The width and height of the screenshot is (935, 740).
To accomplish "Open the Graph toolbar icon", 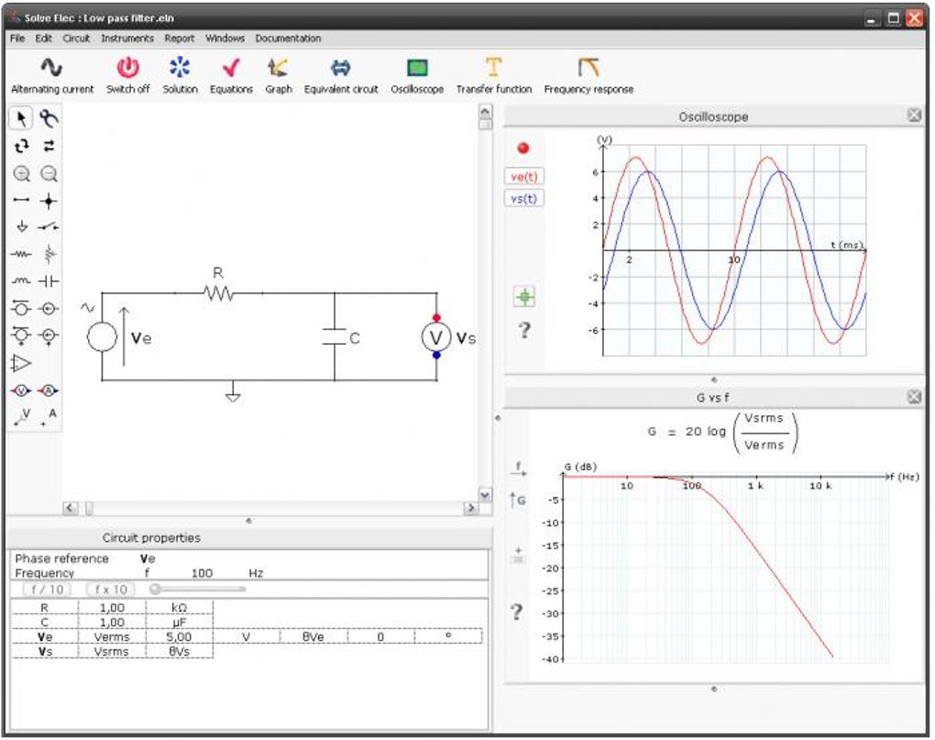I will (x=278, y=67).
